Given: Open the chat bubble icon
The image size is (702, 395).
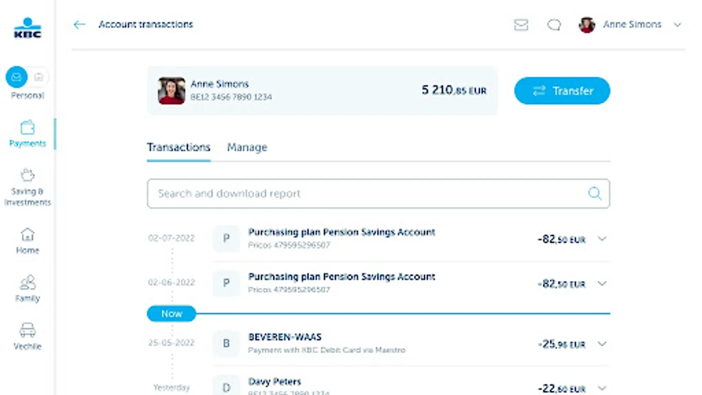Looking at the screenshot, I should click(x=554, y=25).
